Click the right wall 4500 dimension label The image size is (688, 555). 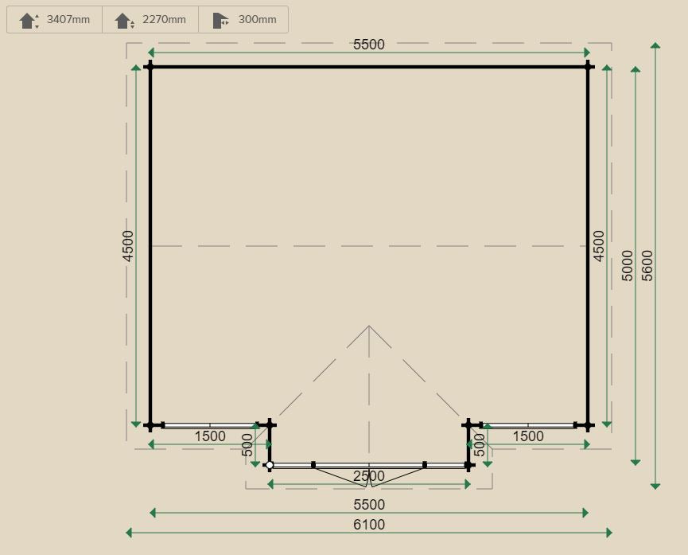599,246
